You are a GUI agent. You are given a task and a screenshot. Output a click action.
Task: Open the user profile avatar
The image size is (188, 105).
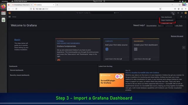tap(186, 13)
